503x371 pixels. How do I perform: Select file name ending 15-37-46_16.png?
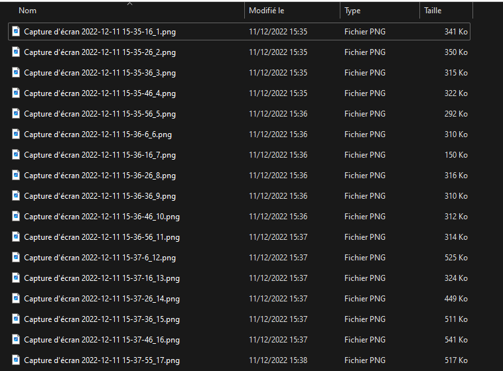click(102, 339)
